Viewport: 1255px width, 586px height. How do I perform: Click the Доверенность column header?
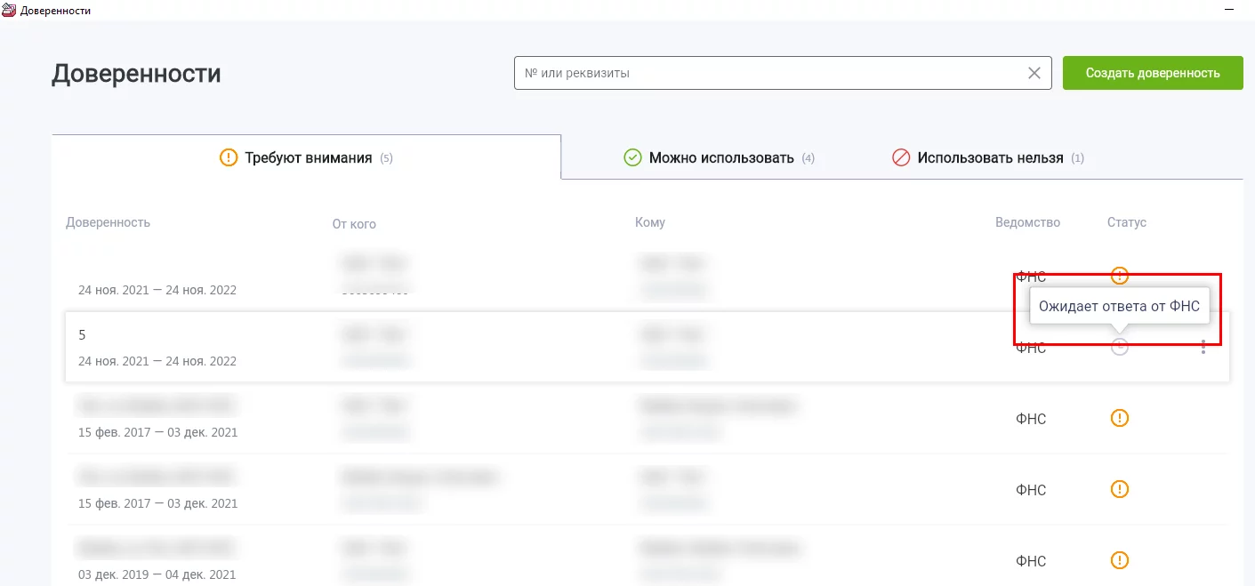click(x=108, y=222)
